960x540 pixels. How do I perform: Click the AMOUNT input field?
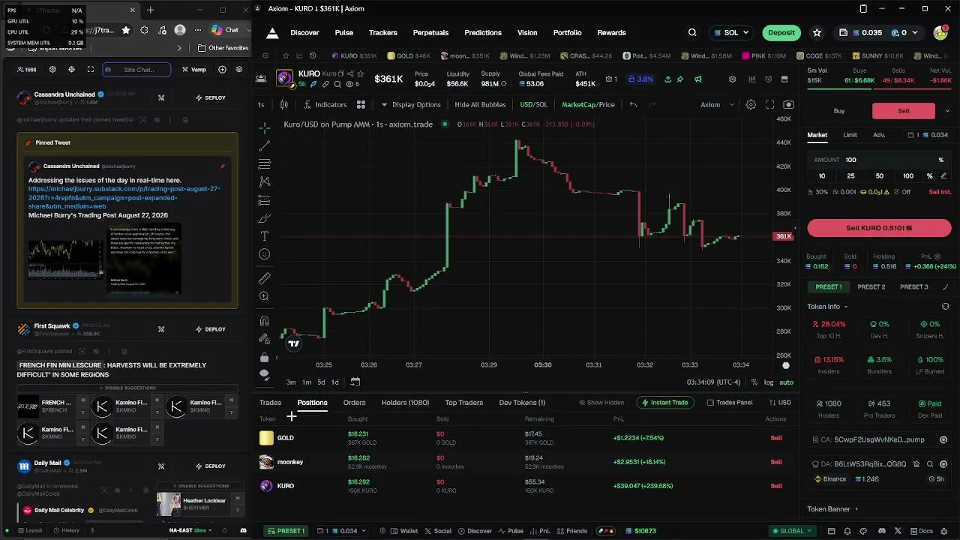tap(879, 160)
